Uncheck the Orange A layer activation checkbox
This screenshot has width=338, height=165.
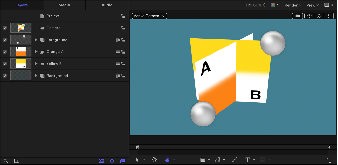pyautogui.click(x=4, y=51)
